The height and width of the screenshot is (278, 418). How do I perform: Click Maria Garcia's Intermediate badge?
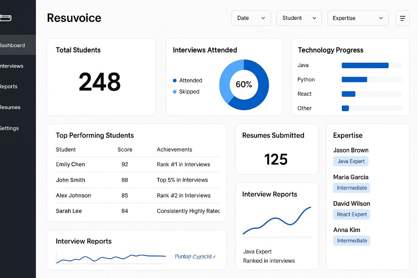click(351, 188)
